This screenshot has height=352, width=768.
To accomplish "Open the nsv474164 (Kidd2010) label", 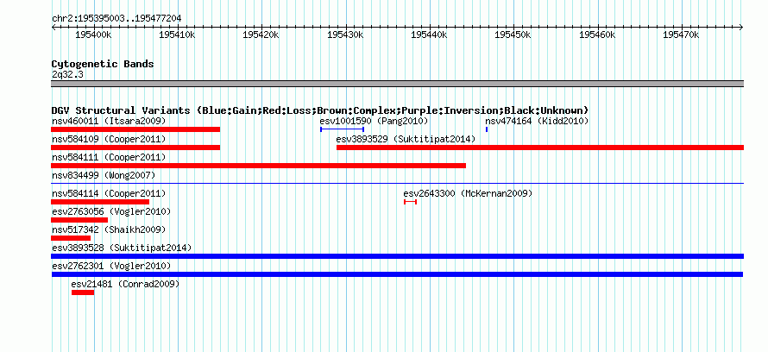I will [537, 121].
